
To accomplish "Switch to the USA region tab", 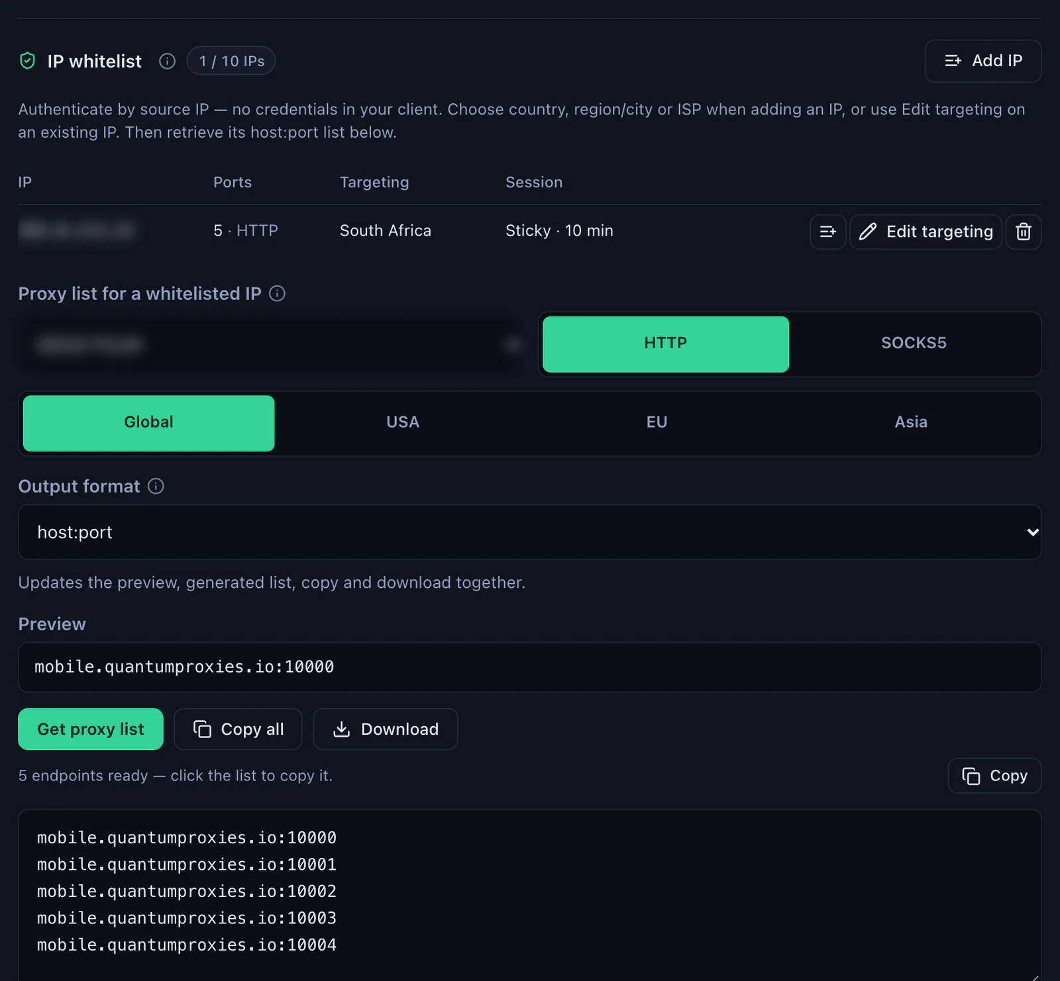I will [x=403, y=423].
